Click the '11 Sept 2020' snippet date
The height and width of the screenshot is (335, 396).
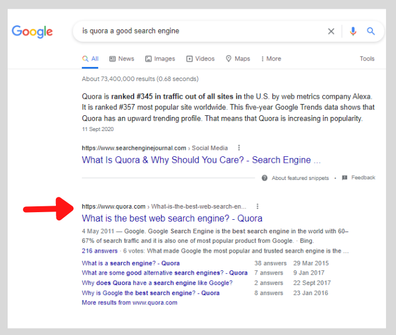point(98,129)
